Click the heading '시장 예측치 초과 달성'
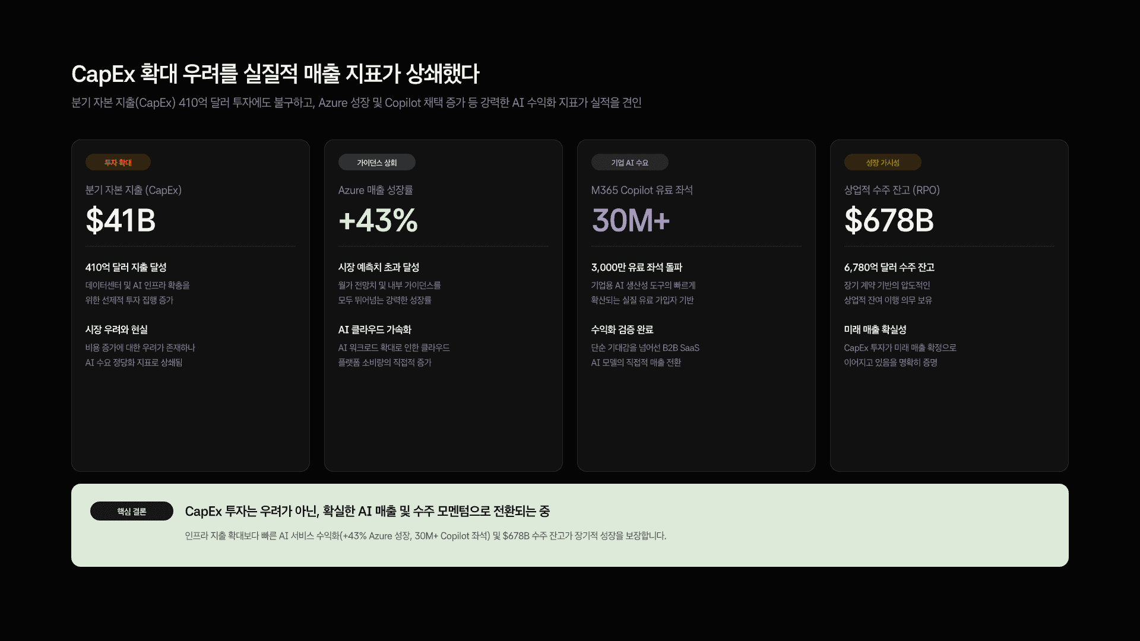This screenshot has height=641, width=1140. (379, 267)
